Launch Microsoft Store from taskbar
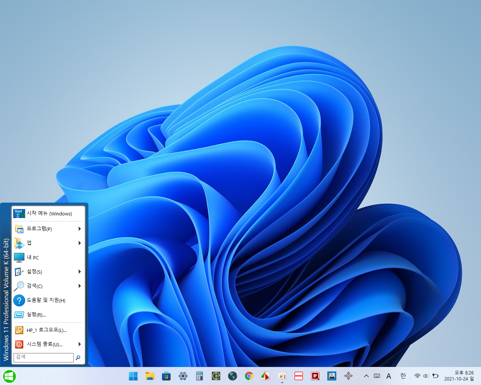This screenshot has height=385, width=481. [166, 376]
